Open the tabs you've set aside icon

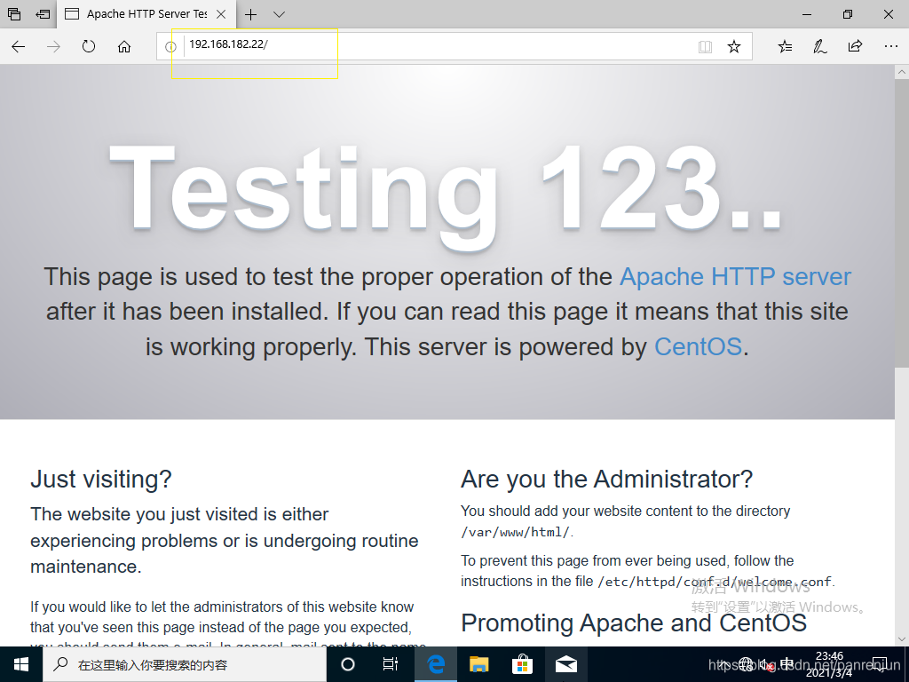pos(14,14)
